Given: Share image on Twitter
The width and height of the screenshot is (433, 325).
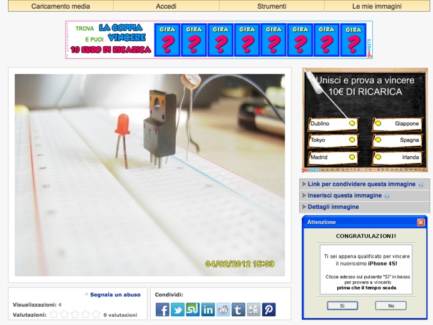Looking at the screenshot, I should (x=178, y=309).
